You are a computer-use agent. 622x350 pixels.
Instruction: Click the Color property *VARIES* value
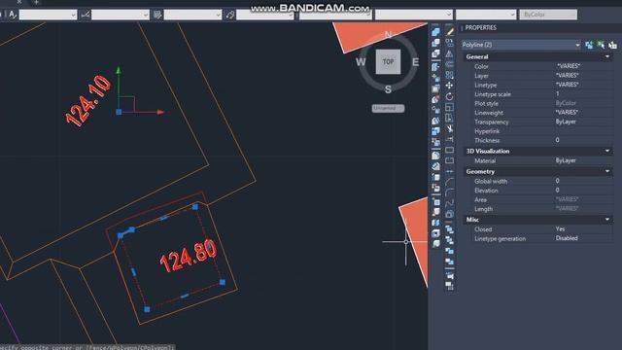point(568,66)
